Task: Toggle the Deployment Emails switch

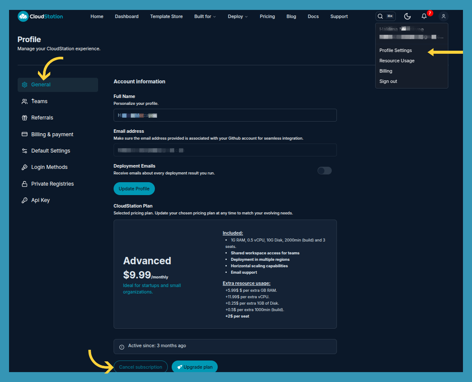Action: (324, 171)
